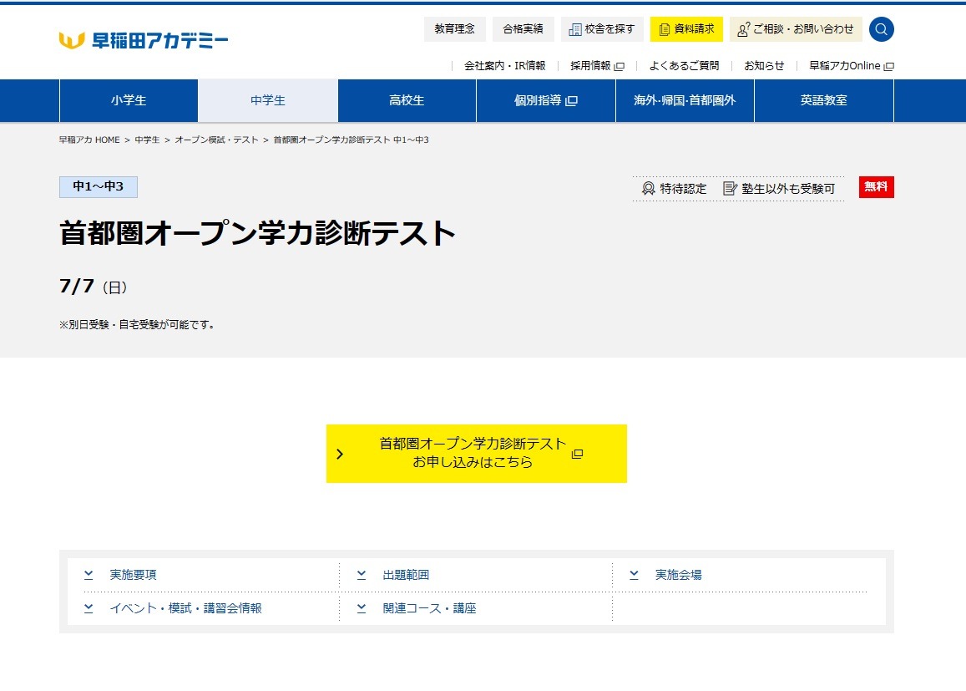966x691 pixels.
Task: Jump to 実施会場 anchor link
Action: click(x=678, y=575)
